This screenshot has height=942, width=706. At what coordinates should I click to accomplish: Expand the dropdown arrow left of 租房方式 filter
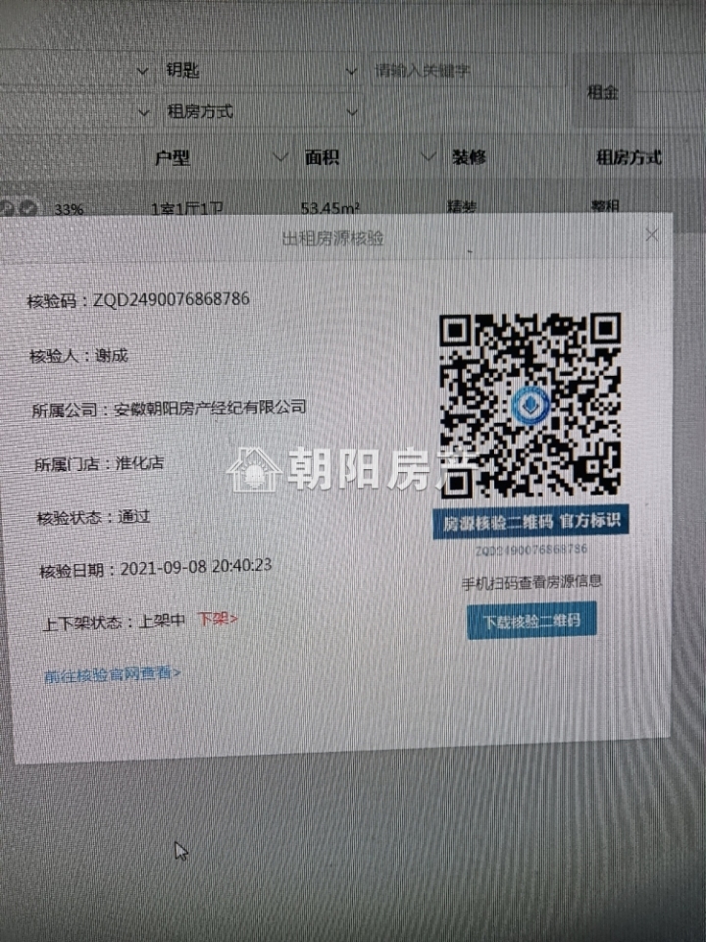(x=143, y=112)
